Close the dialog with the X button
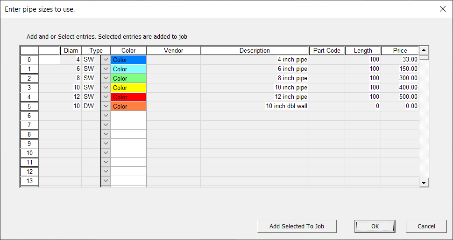This screenshot has height=240, width=453. pyautogui.click(x=442, y=9)
